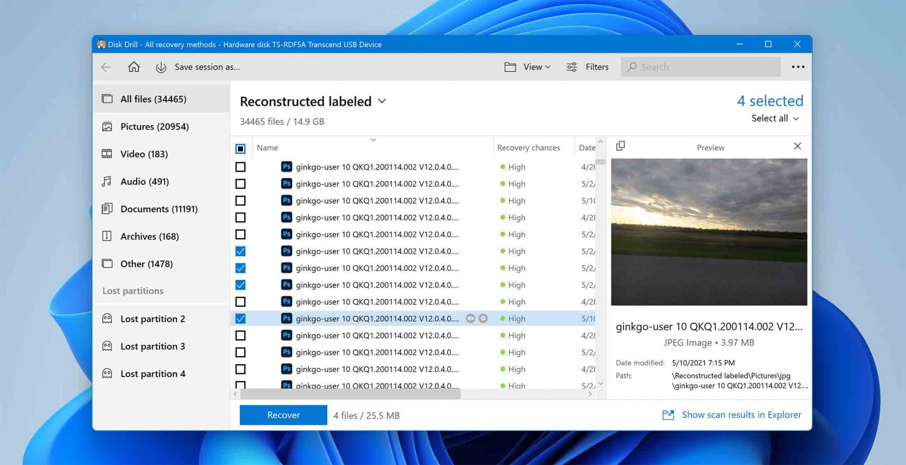906x465 pixels.
Task: Focus the Search input field
Action: click(701, 67)
